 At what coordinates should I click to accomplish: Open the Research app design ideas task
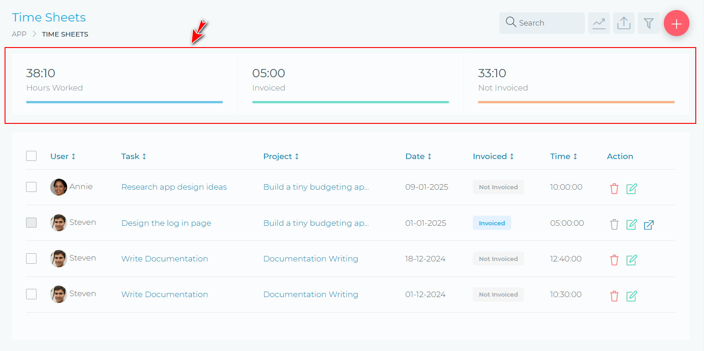click(x=174, y=187)
